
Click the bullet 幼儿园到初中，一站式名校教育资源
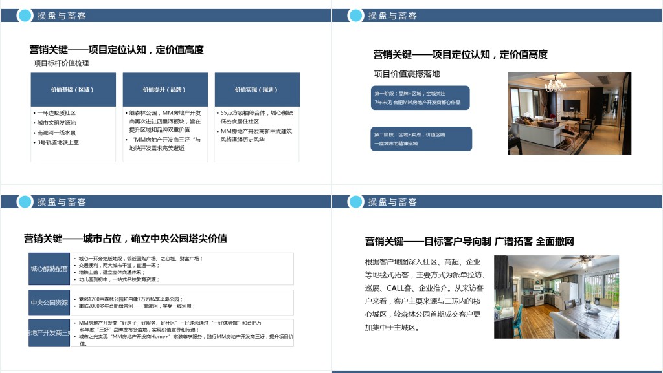[x=117, y=279]
